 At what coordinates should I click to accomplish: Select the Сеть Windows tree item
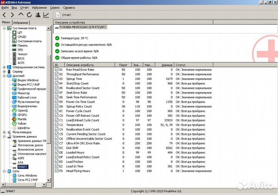point(27,175)
